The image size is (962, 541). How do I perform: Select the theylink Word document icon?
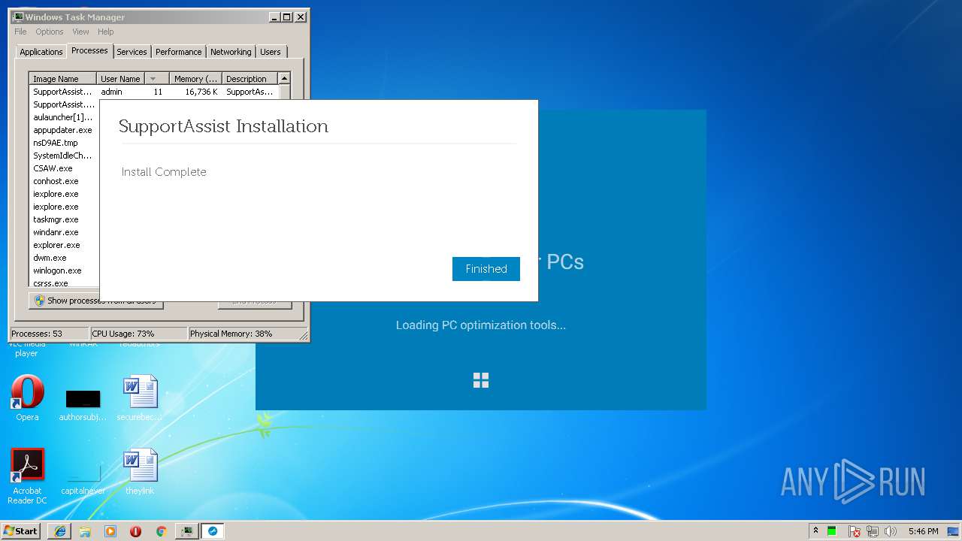coord(140,471)
